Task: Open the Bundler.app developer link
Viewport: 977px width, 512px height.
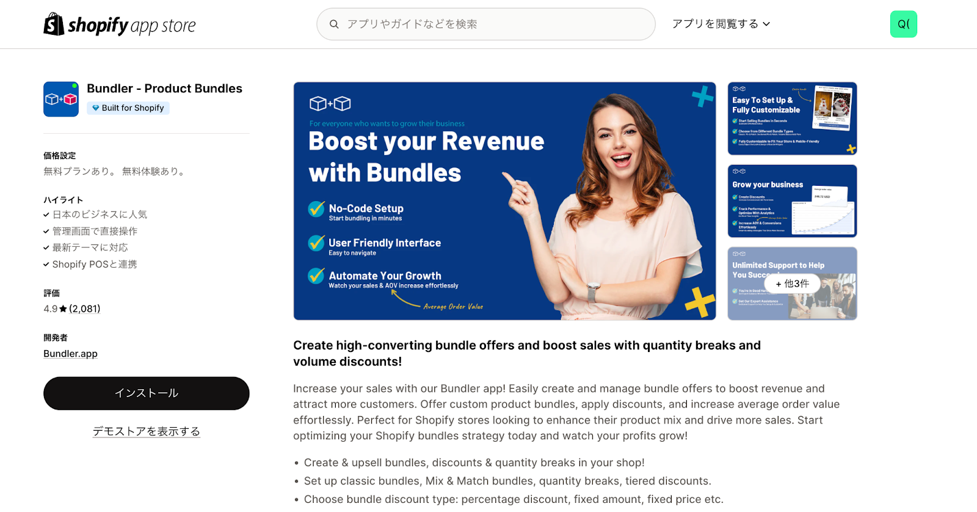Action: [70, 354]
